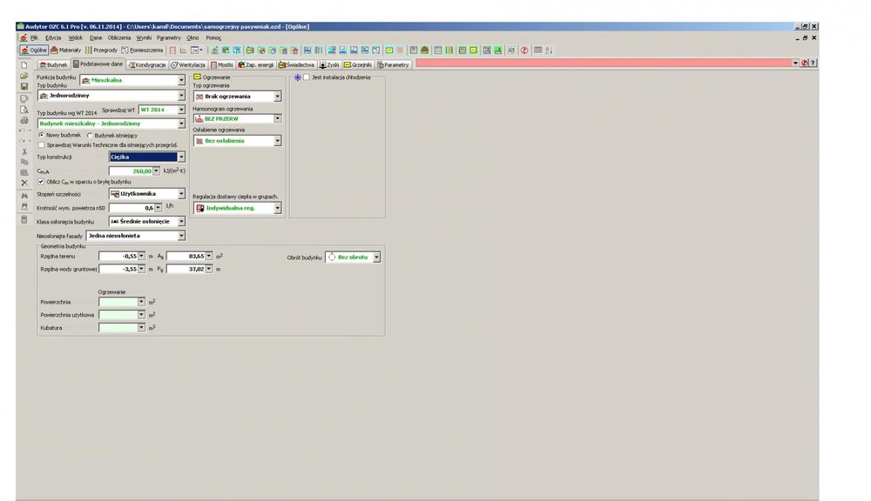Expand the Typ ogrzewania dropdown
The height and width of the screenshot is (501, 871).
pos(278,96)
